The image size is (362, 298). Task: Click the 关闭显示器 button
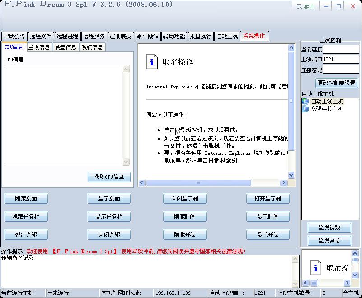coord(185,199)
